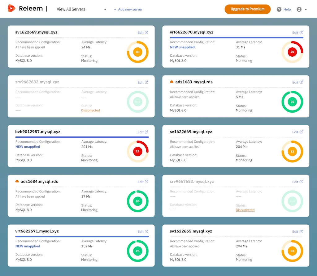317x276 pixels.
Task: Click the Releem logo icon
Action: [11, 9]
